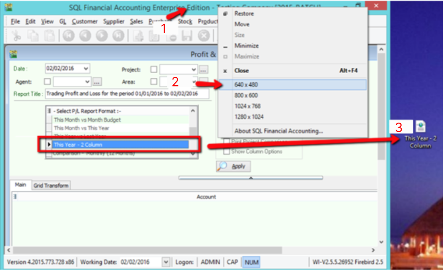Open the Customer menu
Viewport: 443px width, 270px height.
tap(85, 21)
